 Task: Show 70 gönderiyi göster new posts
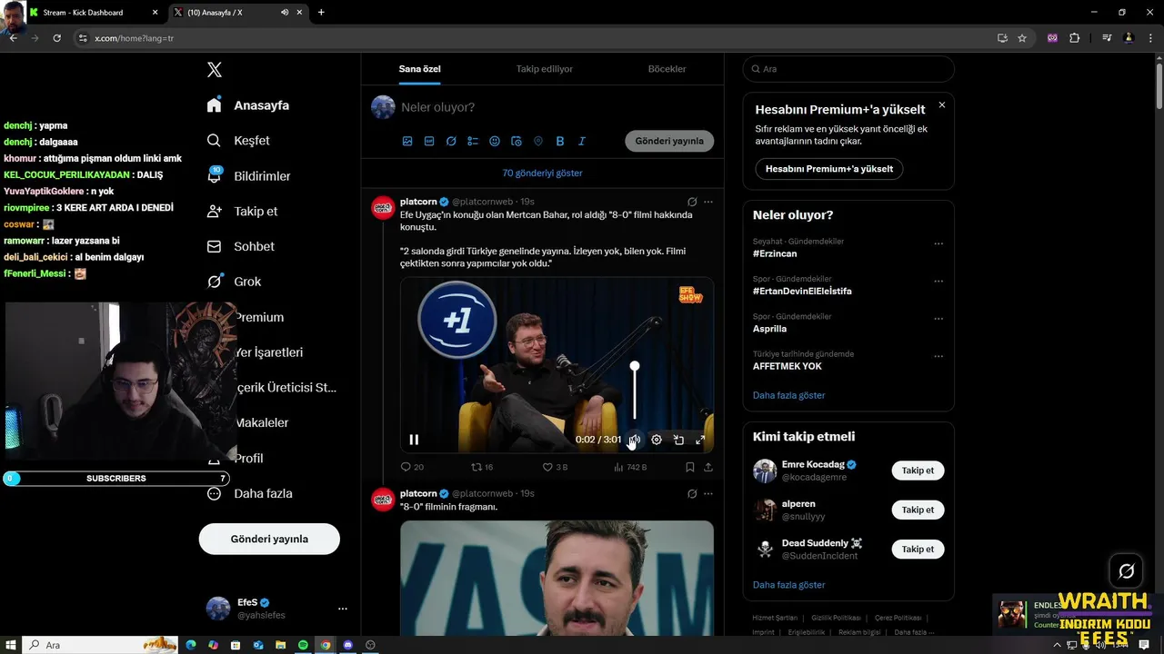click(x=542, y=173)
